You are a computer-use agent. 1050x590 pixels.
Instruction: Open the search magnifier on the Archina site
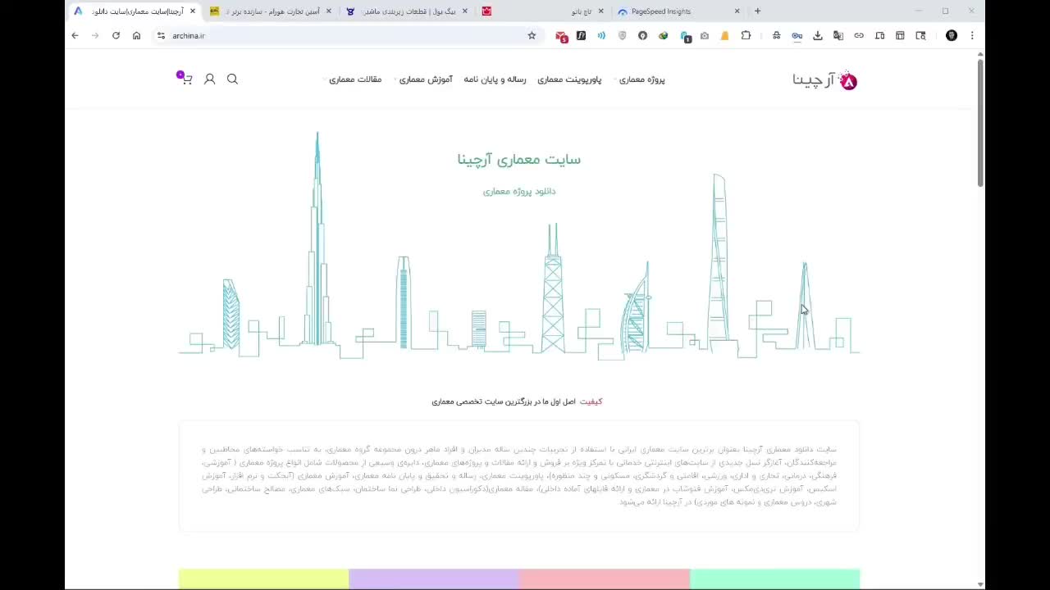click(x=232, y=79)
